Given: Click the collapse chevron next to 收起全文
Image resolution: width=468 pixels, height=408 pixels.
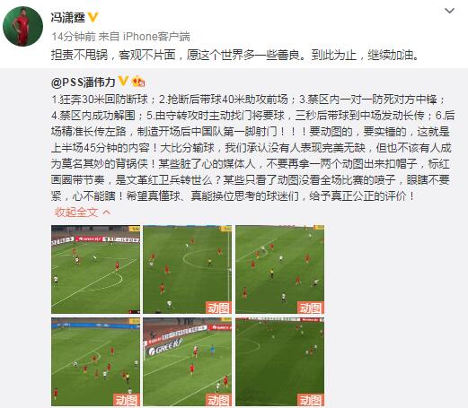Looking at the screenshot, I should point(107,213).
